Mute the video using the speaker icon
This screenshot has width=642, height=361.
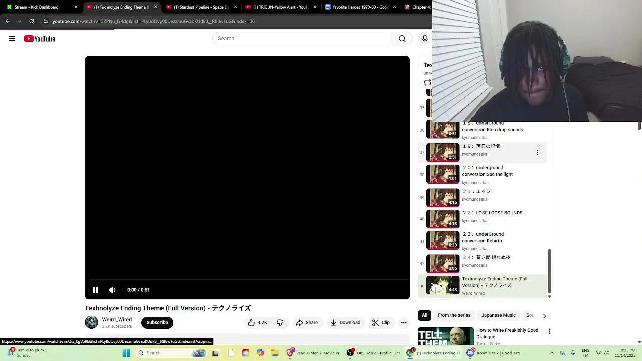click(x=112, y=290)
